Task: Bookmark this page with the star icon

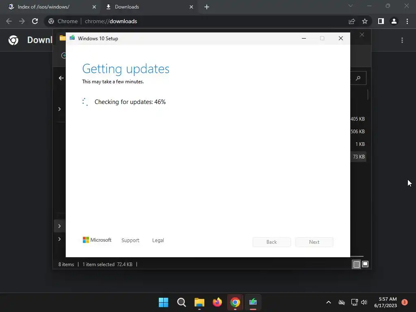Action: pos(365,21)
